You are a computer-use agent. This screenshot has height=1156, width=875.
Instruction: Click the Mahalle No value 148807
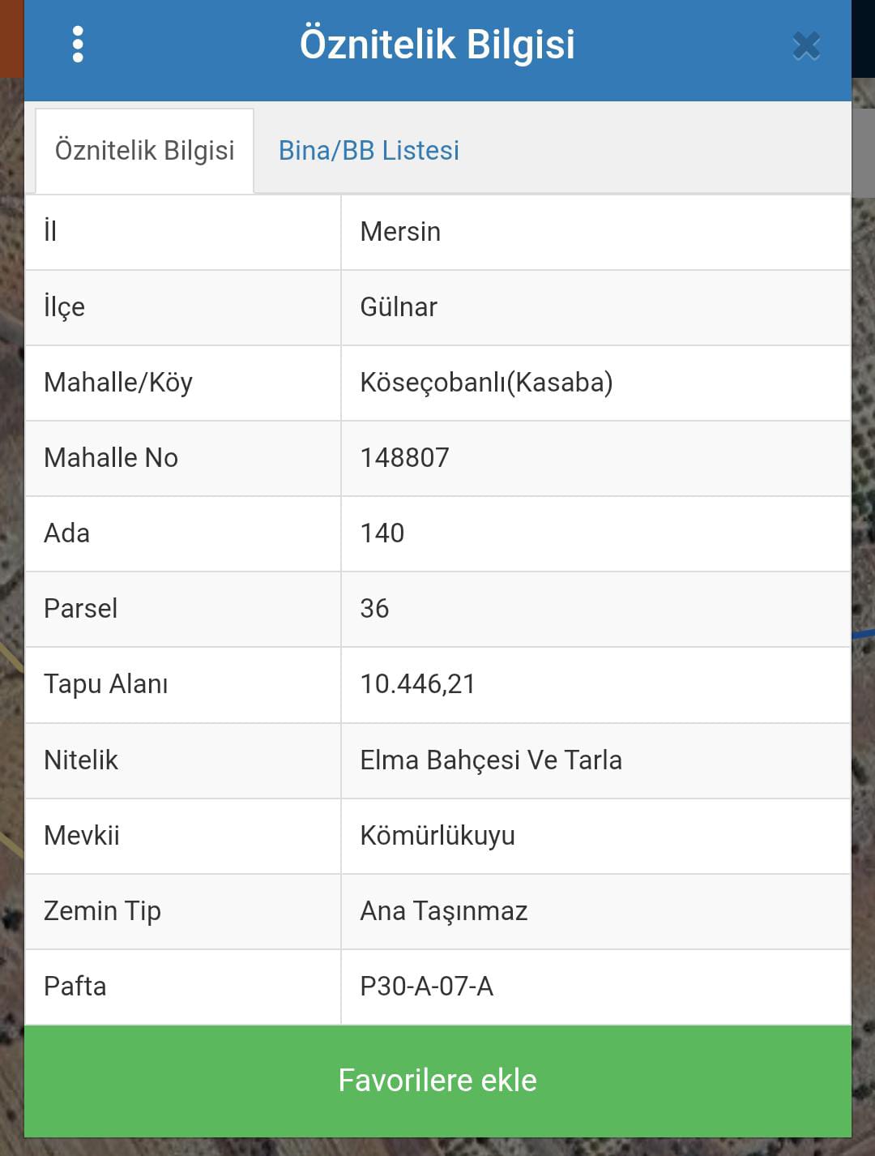coord(404,458)
